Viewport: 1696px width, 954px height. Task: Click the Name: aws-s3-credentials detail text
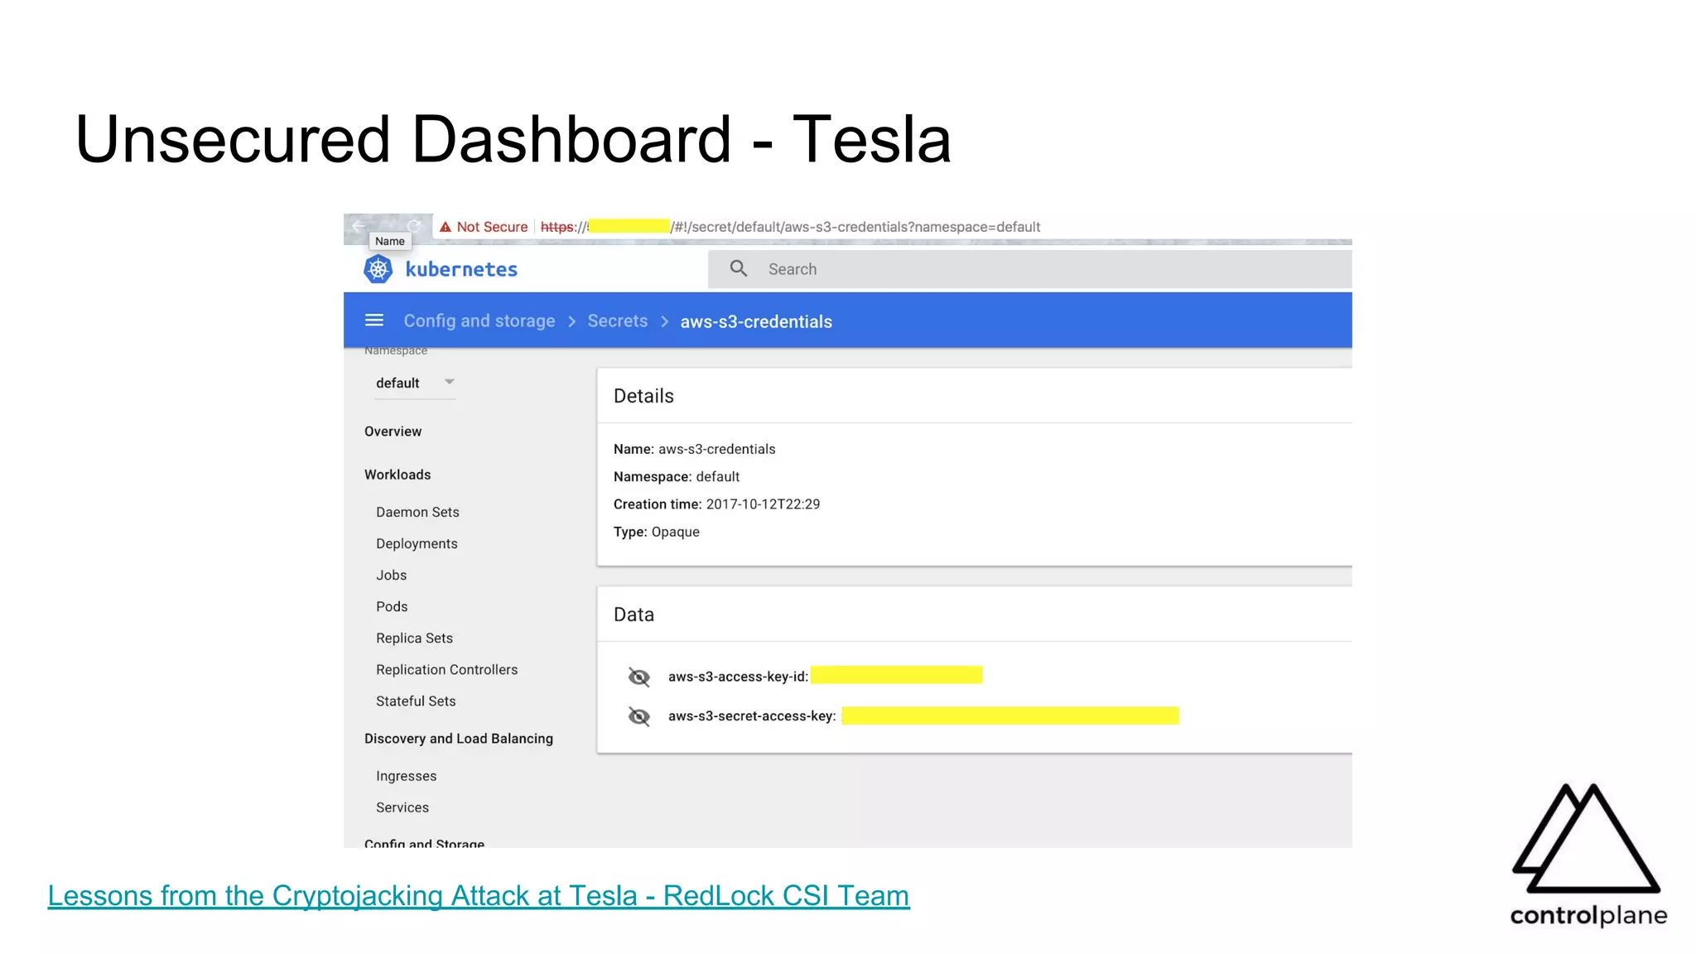[694, 449]
